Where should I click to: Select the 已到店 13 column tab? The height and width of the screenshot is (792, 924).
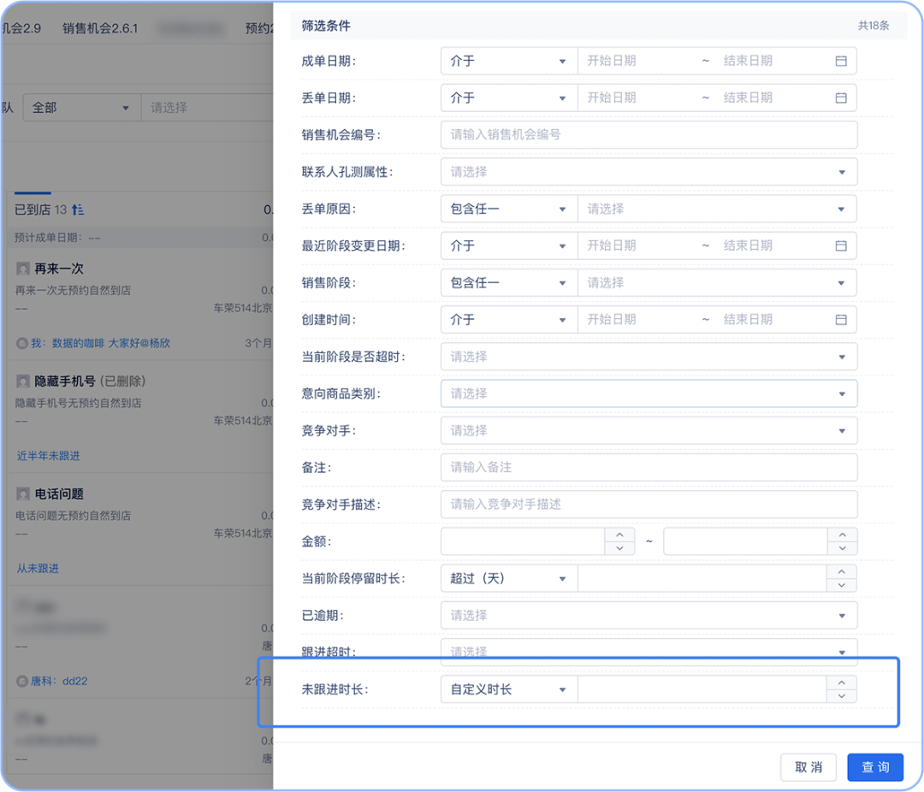pyautogui.click(x=41, y=210)
